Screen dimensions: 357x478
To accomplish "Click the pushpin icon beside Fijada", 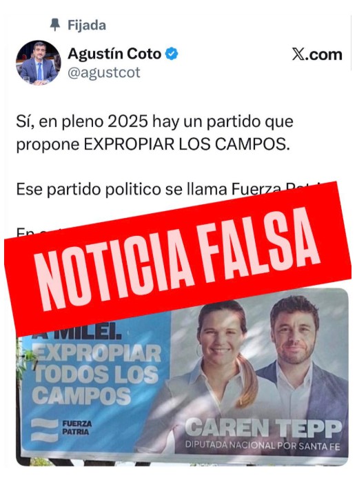I will [55, 25].
